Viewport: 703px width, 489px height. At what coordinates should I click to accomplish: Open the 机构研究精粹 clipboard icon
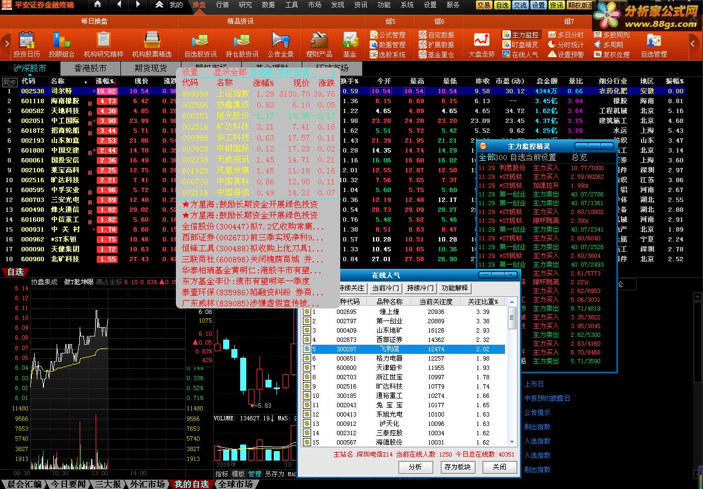tap(103, 44)
